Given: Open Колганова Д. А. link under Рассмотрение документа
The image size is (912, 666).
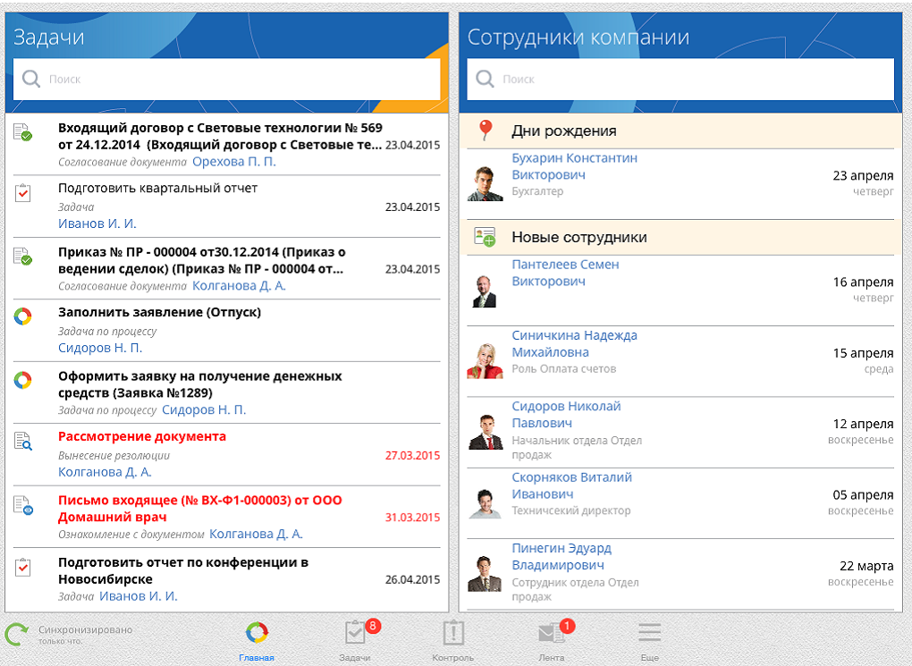Looking at the screenshot, I should (105, 472).
